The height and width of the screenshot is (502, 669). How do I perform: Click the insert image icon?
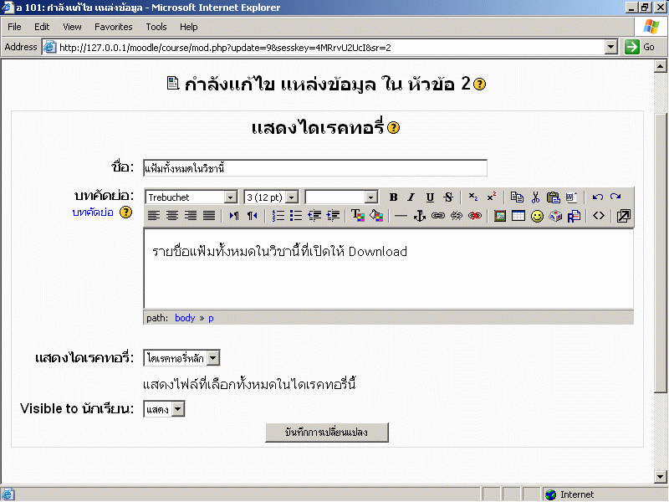tap(500, 216)
